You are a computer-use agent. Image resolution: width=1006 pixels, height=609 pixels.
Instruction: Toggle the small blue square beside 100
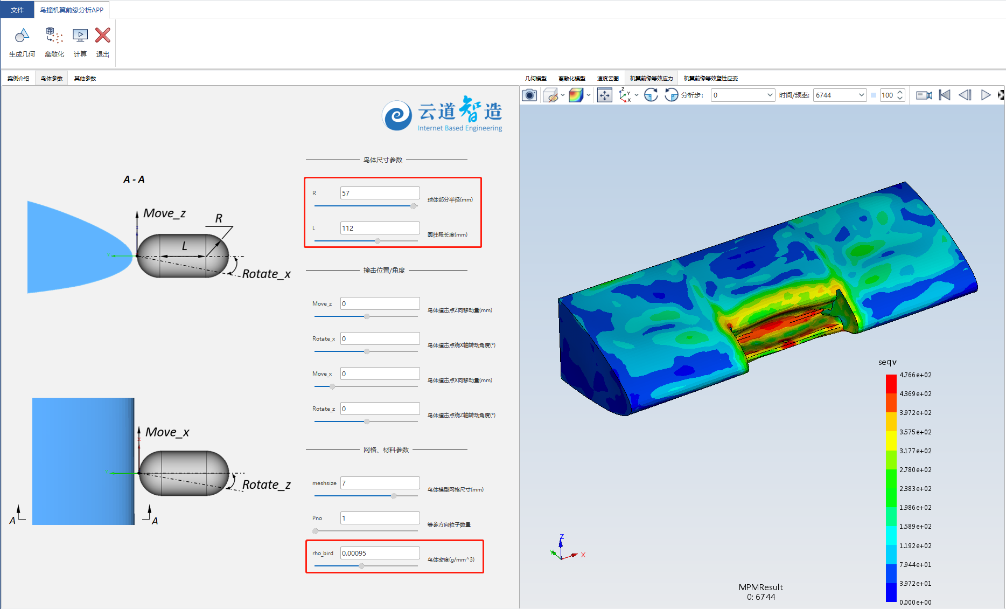pos(873,95)
